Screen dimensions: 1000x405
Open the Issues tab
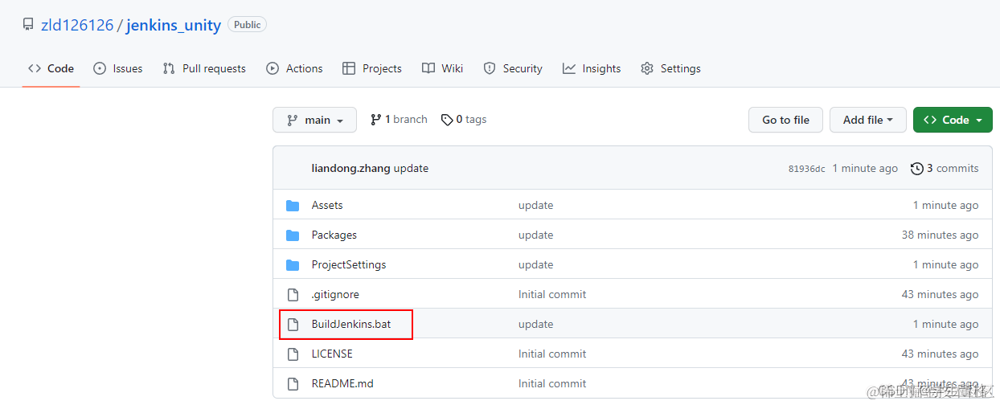pyautogui.click(x=118, y=68)
